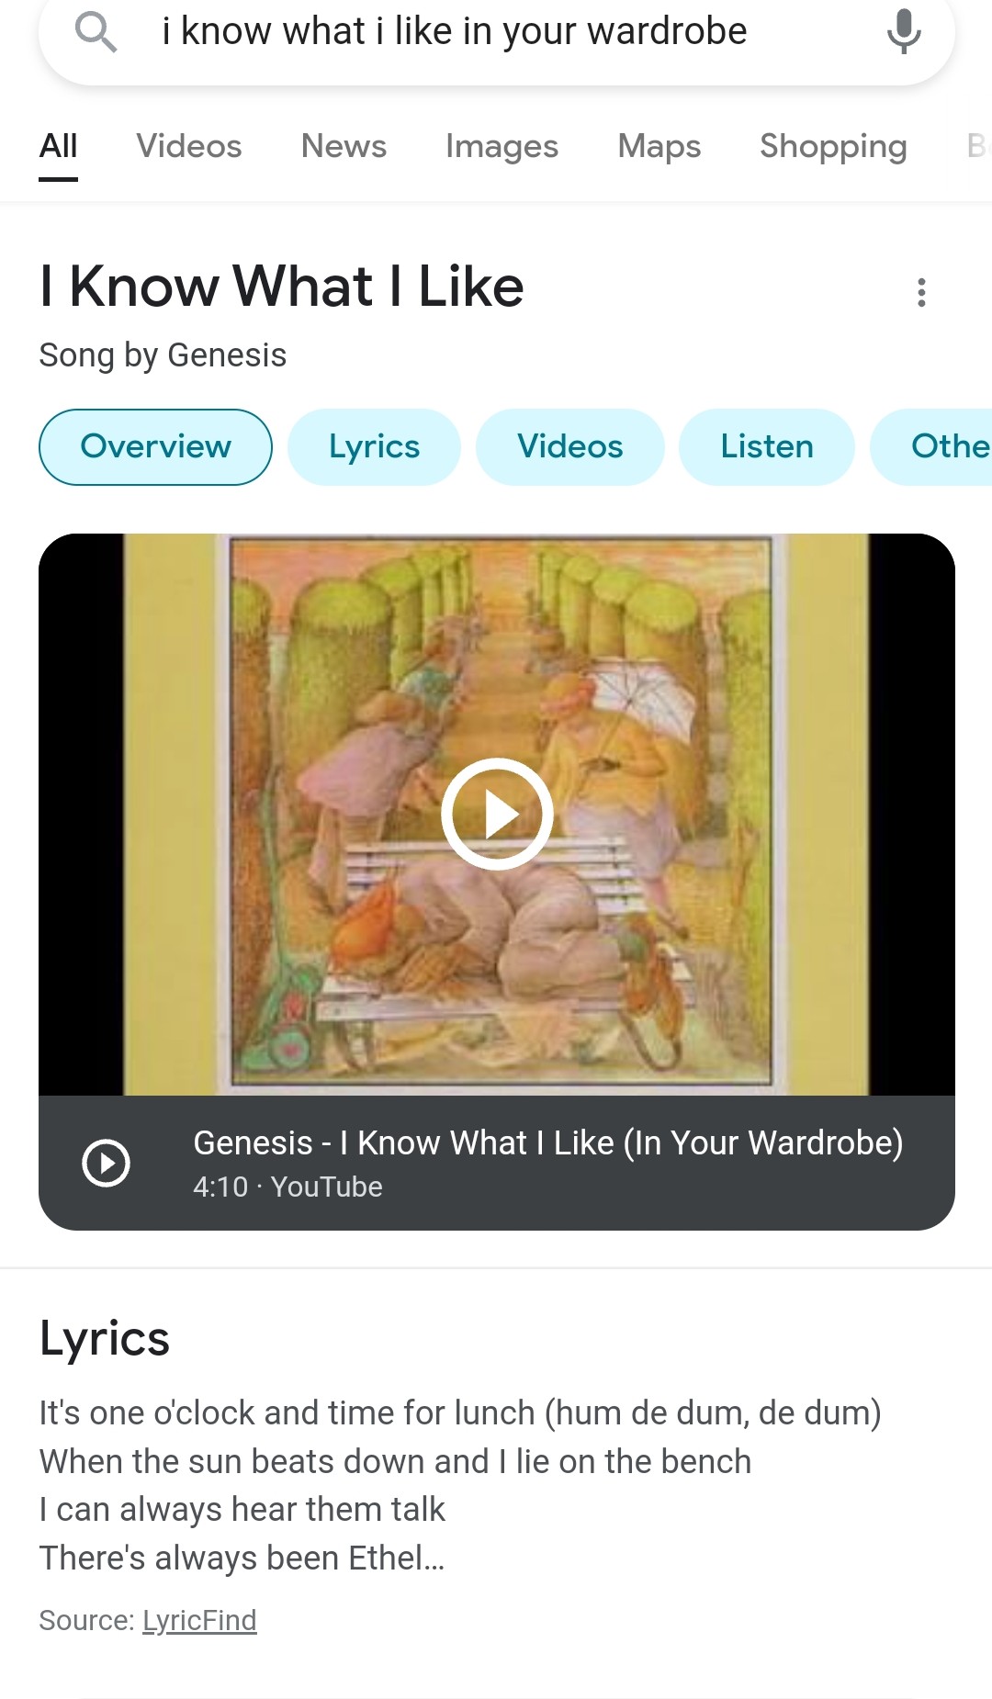Open the Images search tab

[x=502, y=146]
